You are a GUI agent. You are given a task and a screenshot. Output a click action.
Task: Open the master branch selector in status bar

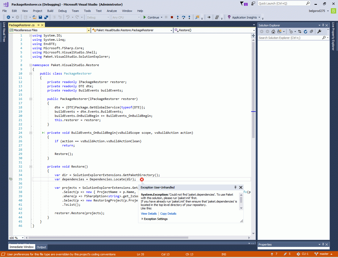tap(323, 254)
